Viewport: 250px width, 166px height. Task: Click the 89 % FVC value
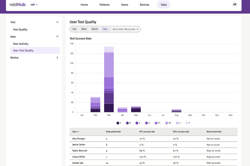pos(142,151)
